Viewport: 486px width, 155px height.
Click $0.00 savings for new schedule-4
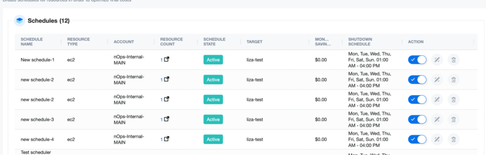[321, 139]
